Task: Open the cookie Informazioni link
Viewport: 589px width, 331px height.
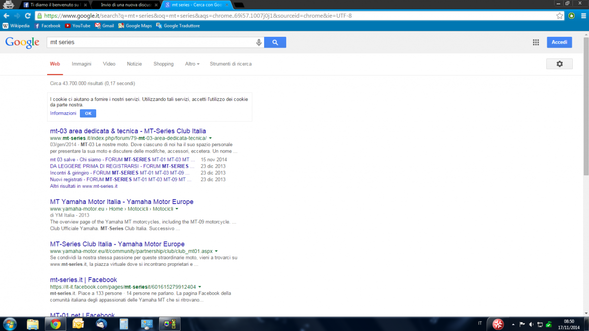Action: click(63, 113)
